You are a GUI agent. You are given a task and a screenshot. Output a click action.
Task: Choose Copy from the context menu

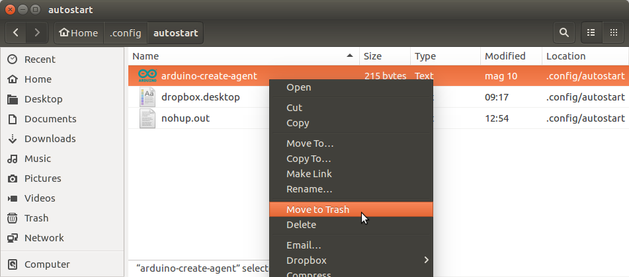(x=351, y=123)
